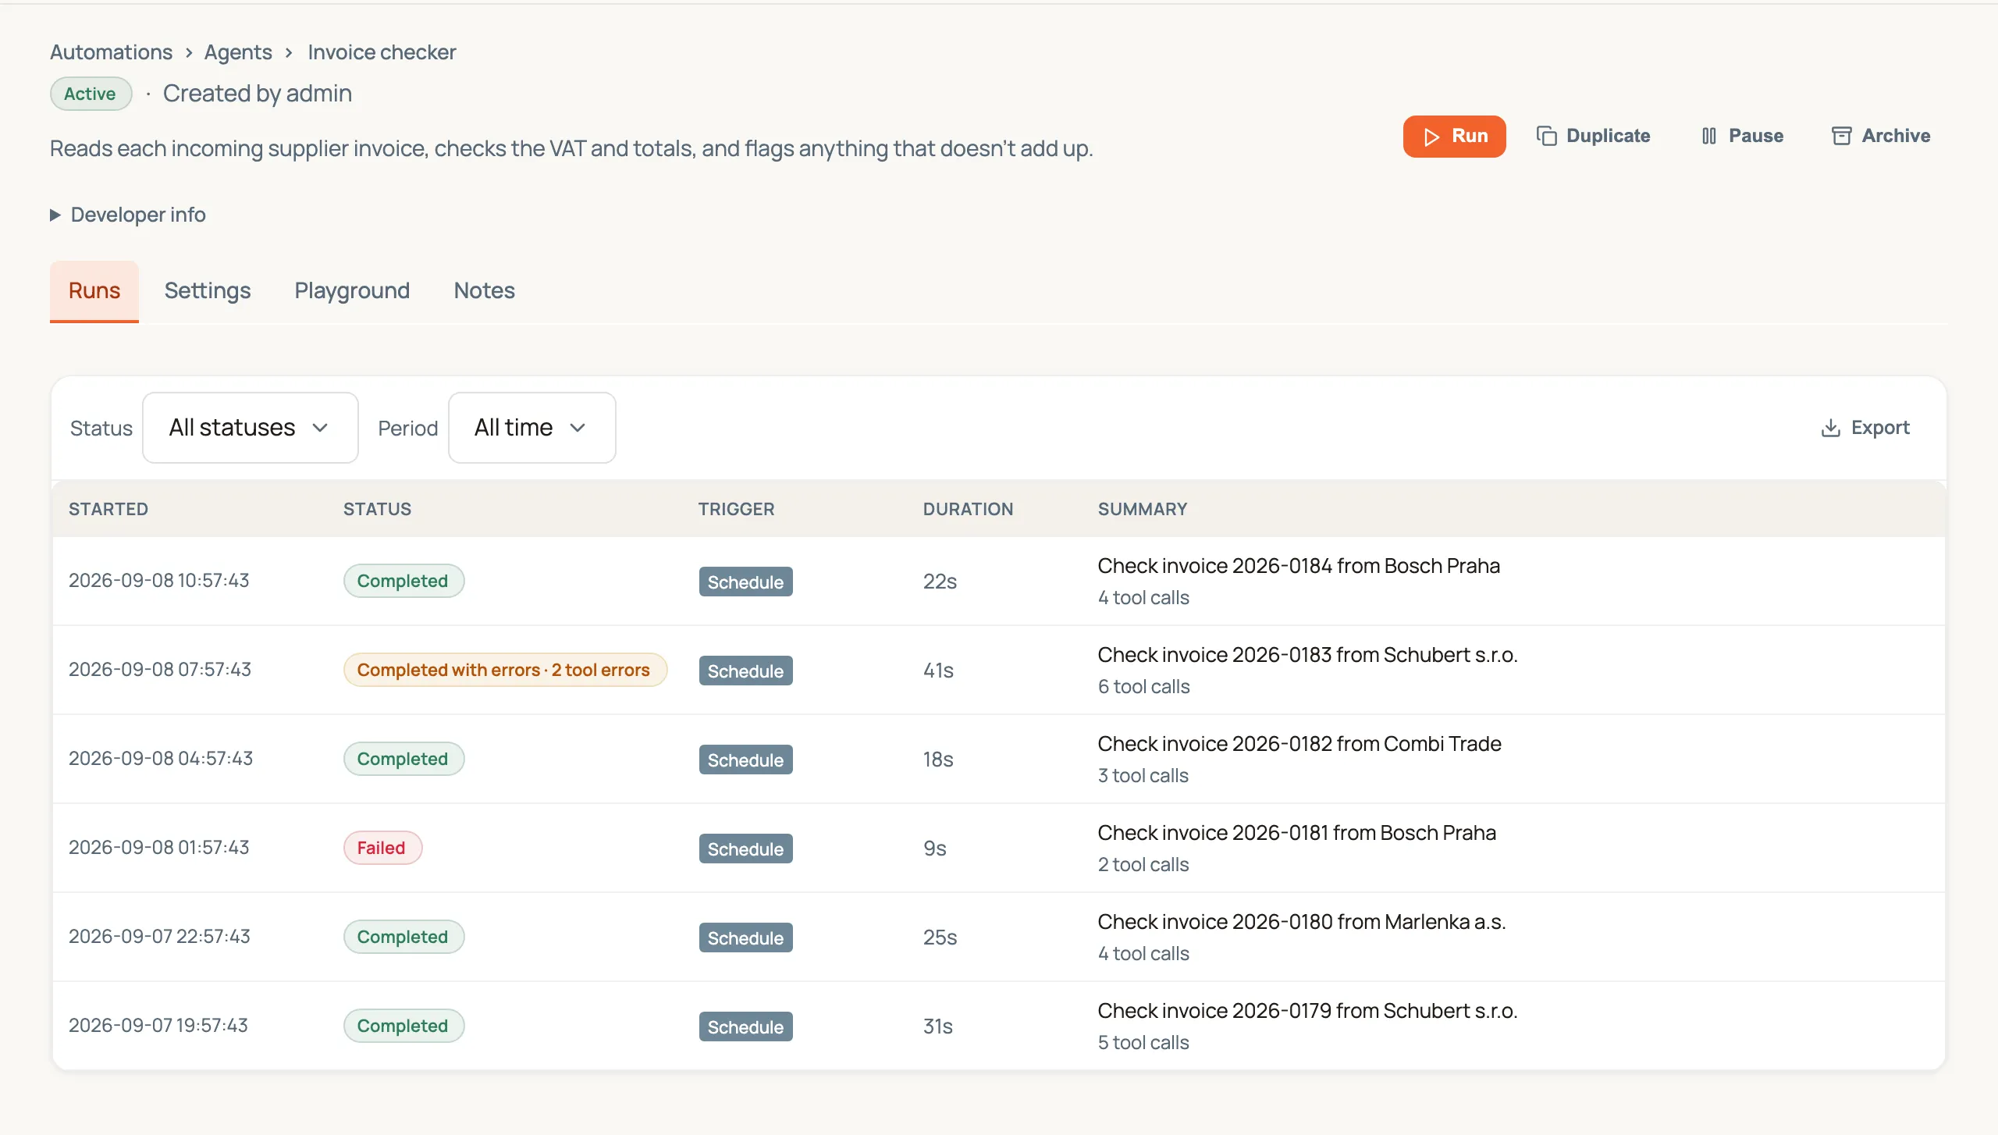Viewport: 1998px width, 1135px height.
Task: Switch to the Playground tab
Action: click(x=352, y=290)
